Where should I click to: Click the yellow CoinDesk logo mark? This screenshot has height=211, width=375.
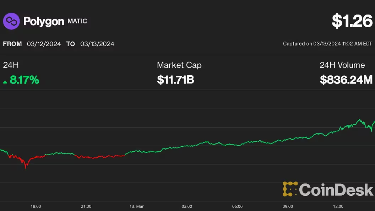[290, 189]
